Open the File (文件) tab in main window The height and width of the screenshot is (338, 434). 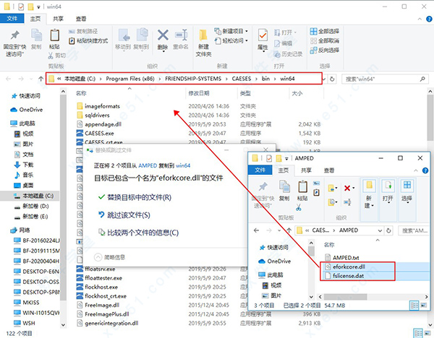coord(12,19)
